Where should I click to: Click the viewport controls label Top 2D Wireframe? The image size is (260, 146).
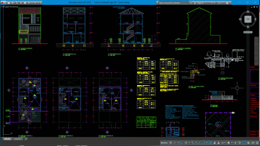(x=9, y=7)
